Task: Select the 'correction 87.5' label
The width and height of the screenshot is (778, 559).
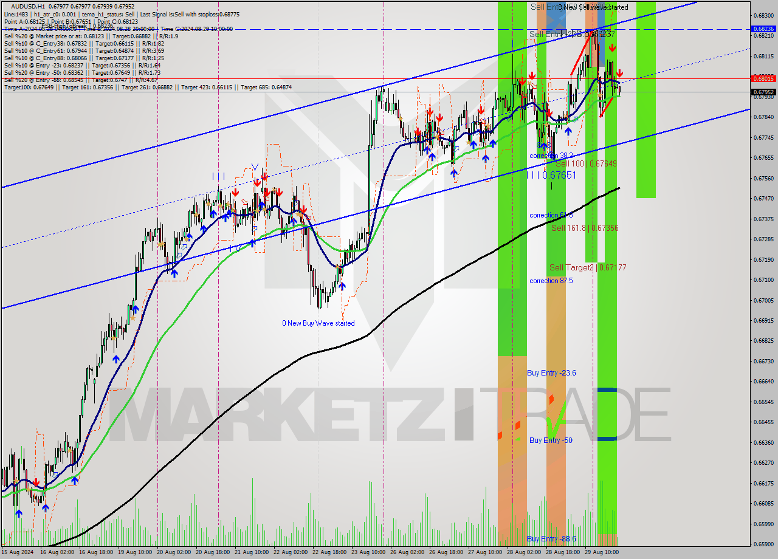Action: click(551, 281)
